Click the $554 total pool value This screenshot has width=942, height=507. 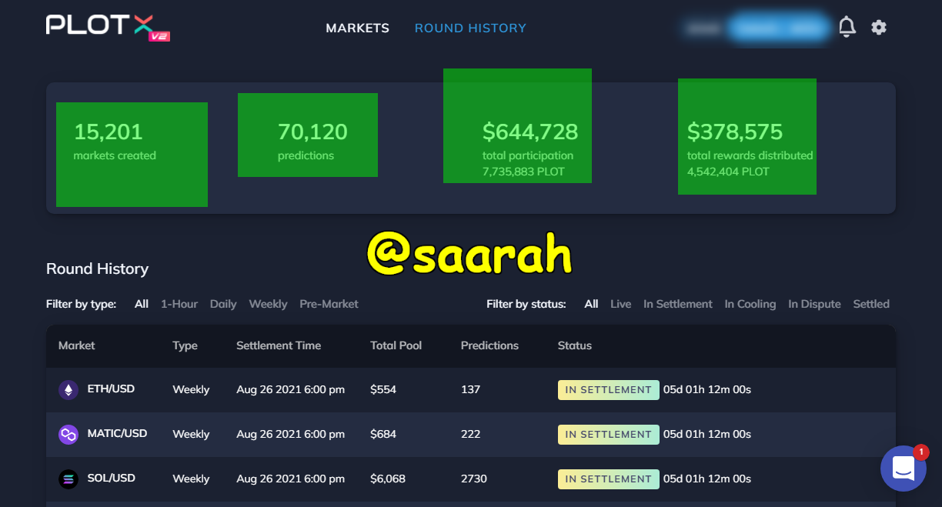click(383, 390)
